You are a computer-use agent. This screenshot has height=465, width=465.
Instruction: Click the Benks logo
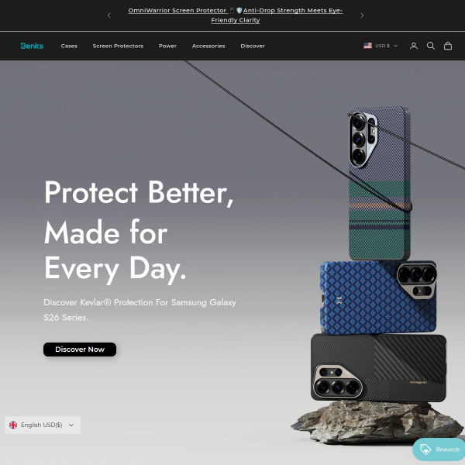(32, 46)
